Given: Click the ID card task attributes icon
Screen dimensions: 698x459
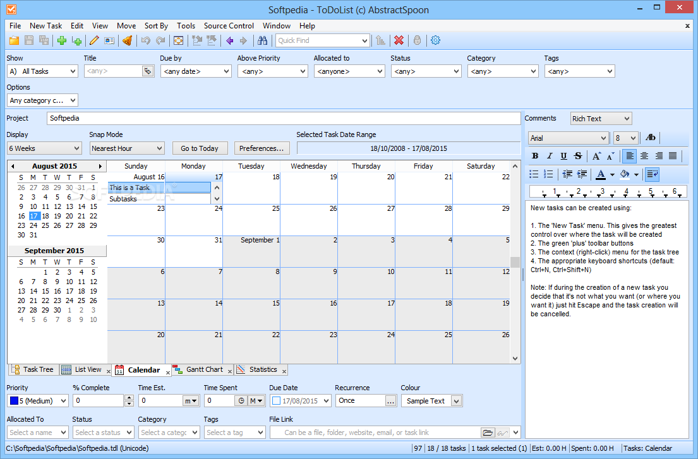Looking at the screenshot, I should (109, 40).
